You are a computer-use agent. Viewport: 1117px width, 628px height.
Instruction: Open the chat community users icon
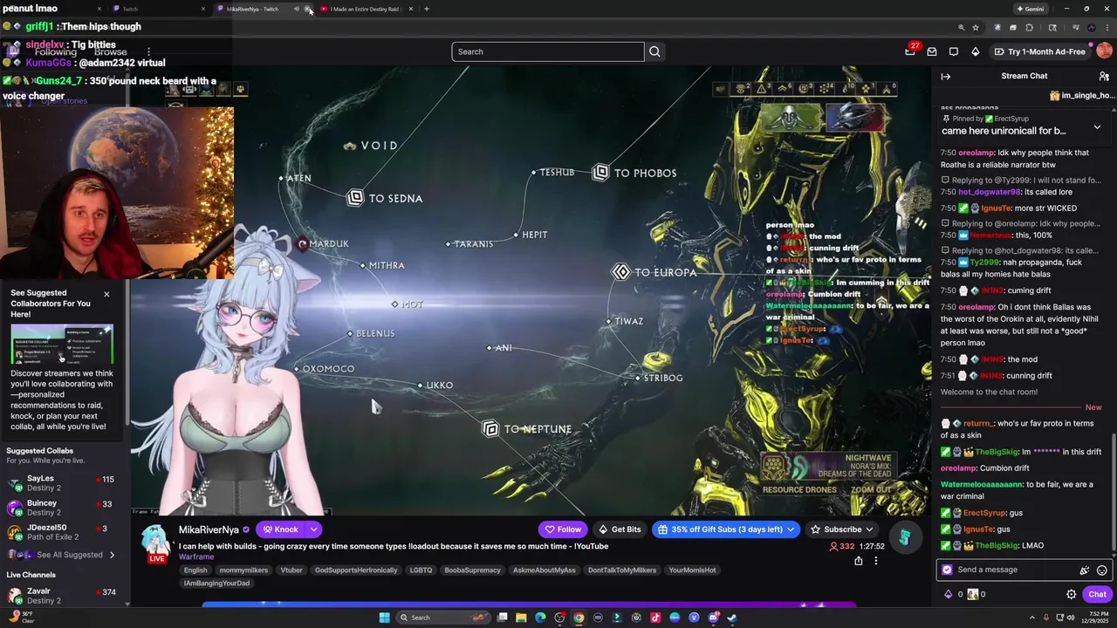(x=1104, y=76)
